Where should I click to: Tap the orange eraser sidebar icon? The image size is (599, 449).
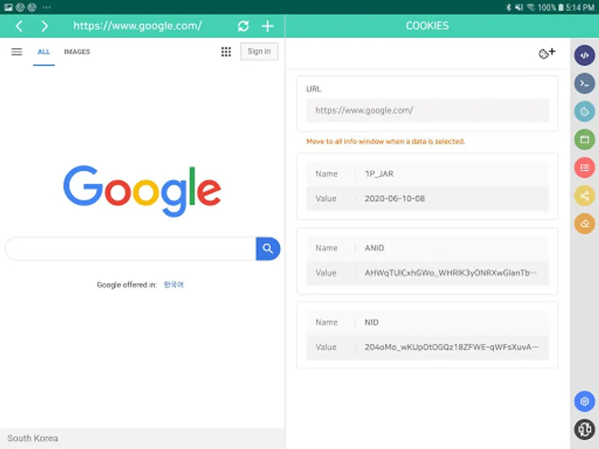[584, 224]
